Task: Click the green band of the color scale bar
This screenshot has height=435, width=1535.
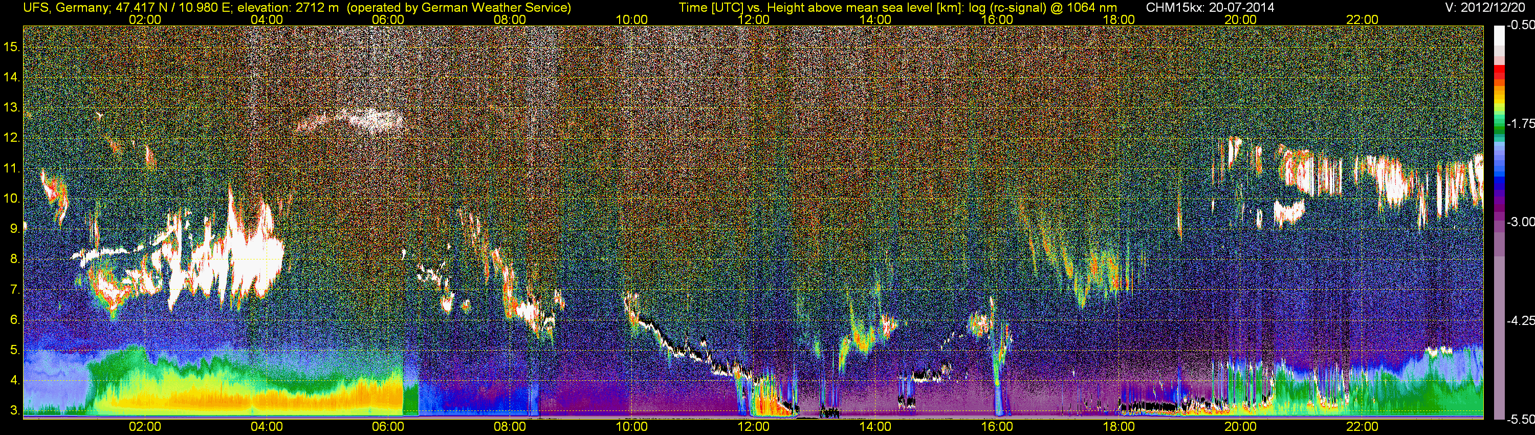Action: pos(1499,129)
